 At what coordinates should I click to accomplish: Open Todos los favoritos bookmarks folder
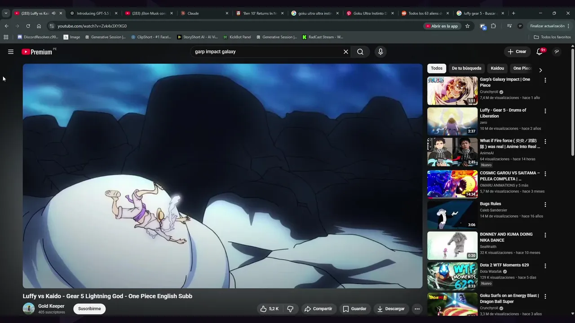(x=552, y=37)
